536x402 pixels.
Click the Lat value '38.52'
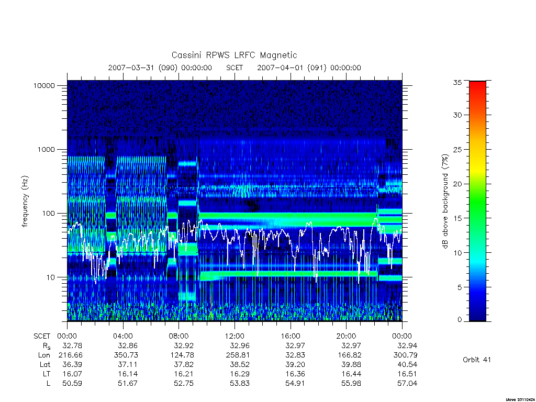click(x=240, y=365)
